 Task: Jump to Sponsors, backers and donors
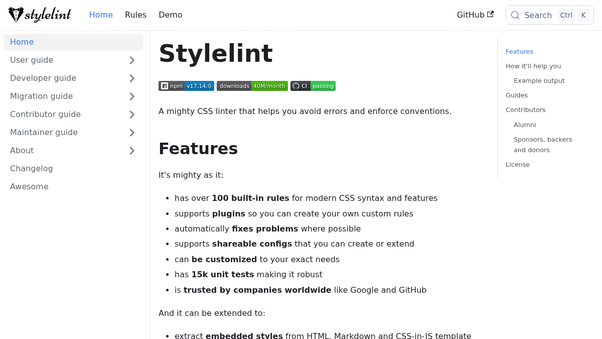pyautogui.click(x=543, y=145)
